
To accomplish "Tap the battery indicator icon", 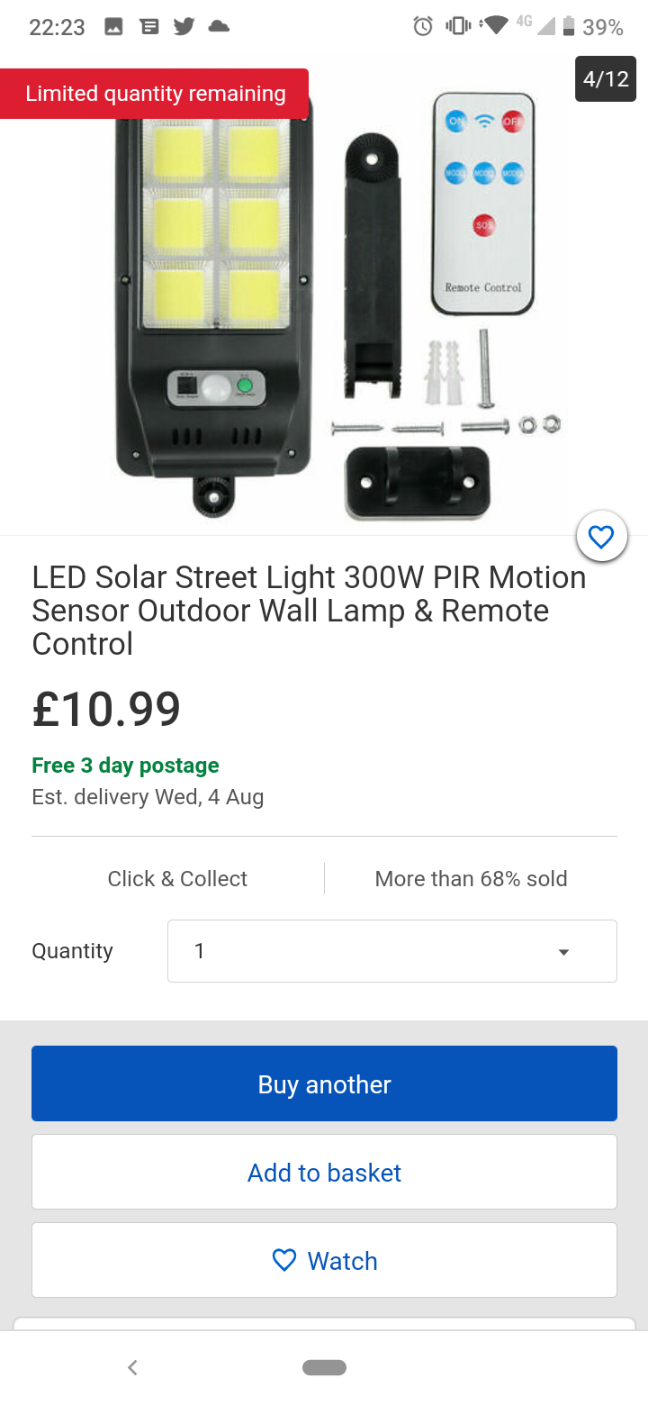I will [x=569, y=27].
